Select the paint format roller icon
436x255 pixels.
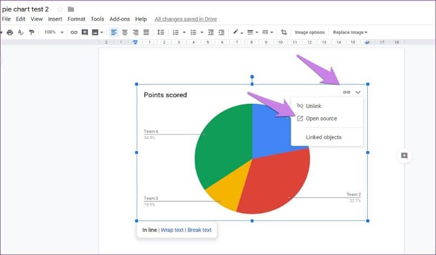[x=31, y=32]
